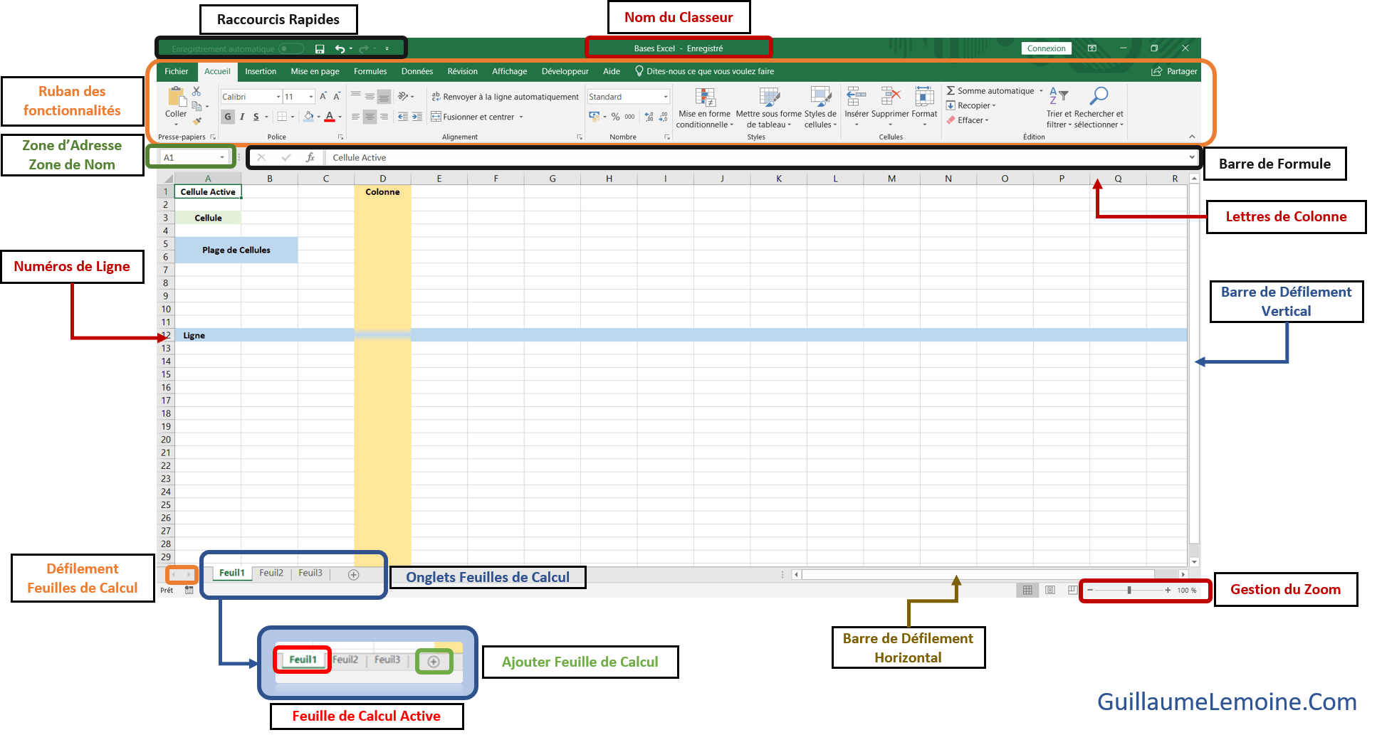Image resolution: width=1377 pixels, height=735 pixels.
Task: Switch to the Insertion ribbon tab
Action: [260, 71]
